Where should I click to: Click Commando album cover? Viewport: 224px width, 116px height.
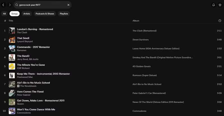point(12,49)
